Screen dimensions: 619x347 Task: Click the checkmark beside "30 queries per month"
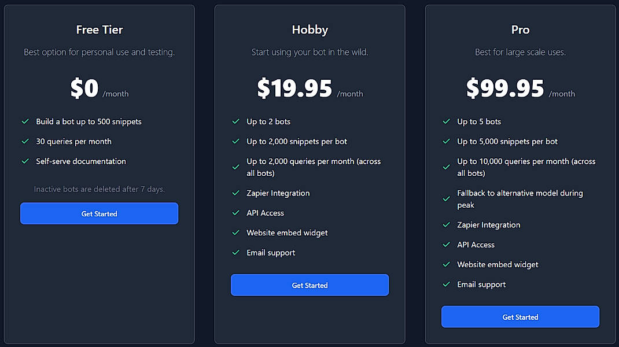coord(25,142)
